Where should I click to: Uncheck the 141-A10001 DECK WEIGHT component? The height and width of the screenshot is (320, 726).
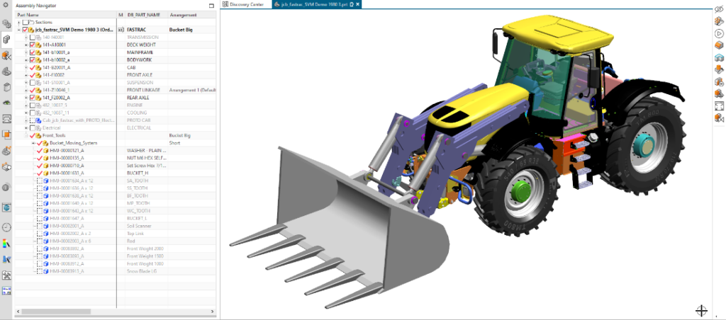click(x=33, y=45)
